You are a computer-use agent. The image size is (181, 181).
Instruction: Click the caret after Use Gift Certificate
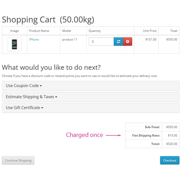(42, 108)
